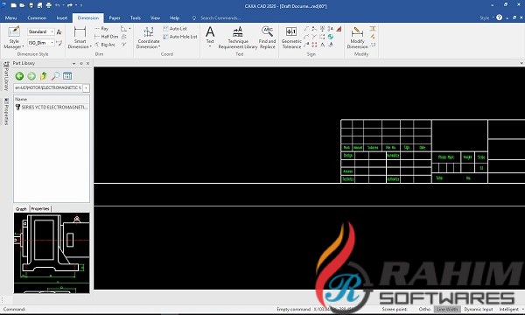Image resolution: width=525 pixels, height=315 pixels.
Task: Open the Help question mark icon
Action: 499,17
